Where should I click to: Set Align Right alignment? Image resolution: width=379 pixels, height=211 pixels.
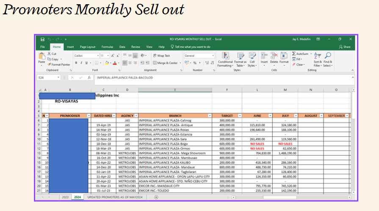tap(135, 63)
